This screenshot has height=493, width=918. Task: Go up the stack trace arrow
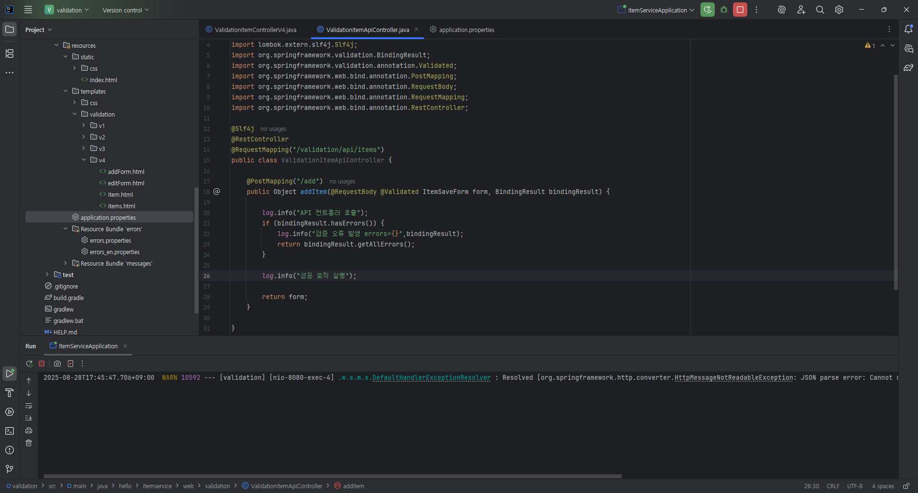(29, 381)
